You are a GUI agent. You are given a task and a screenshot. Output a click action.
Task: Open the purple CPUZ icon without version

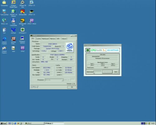[x=22, y=49]
